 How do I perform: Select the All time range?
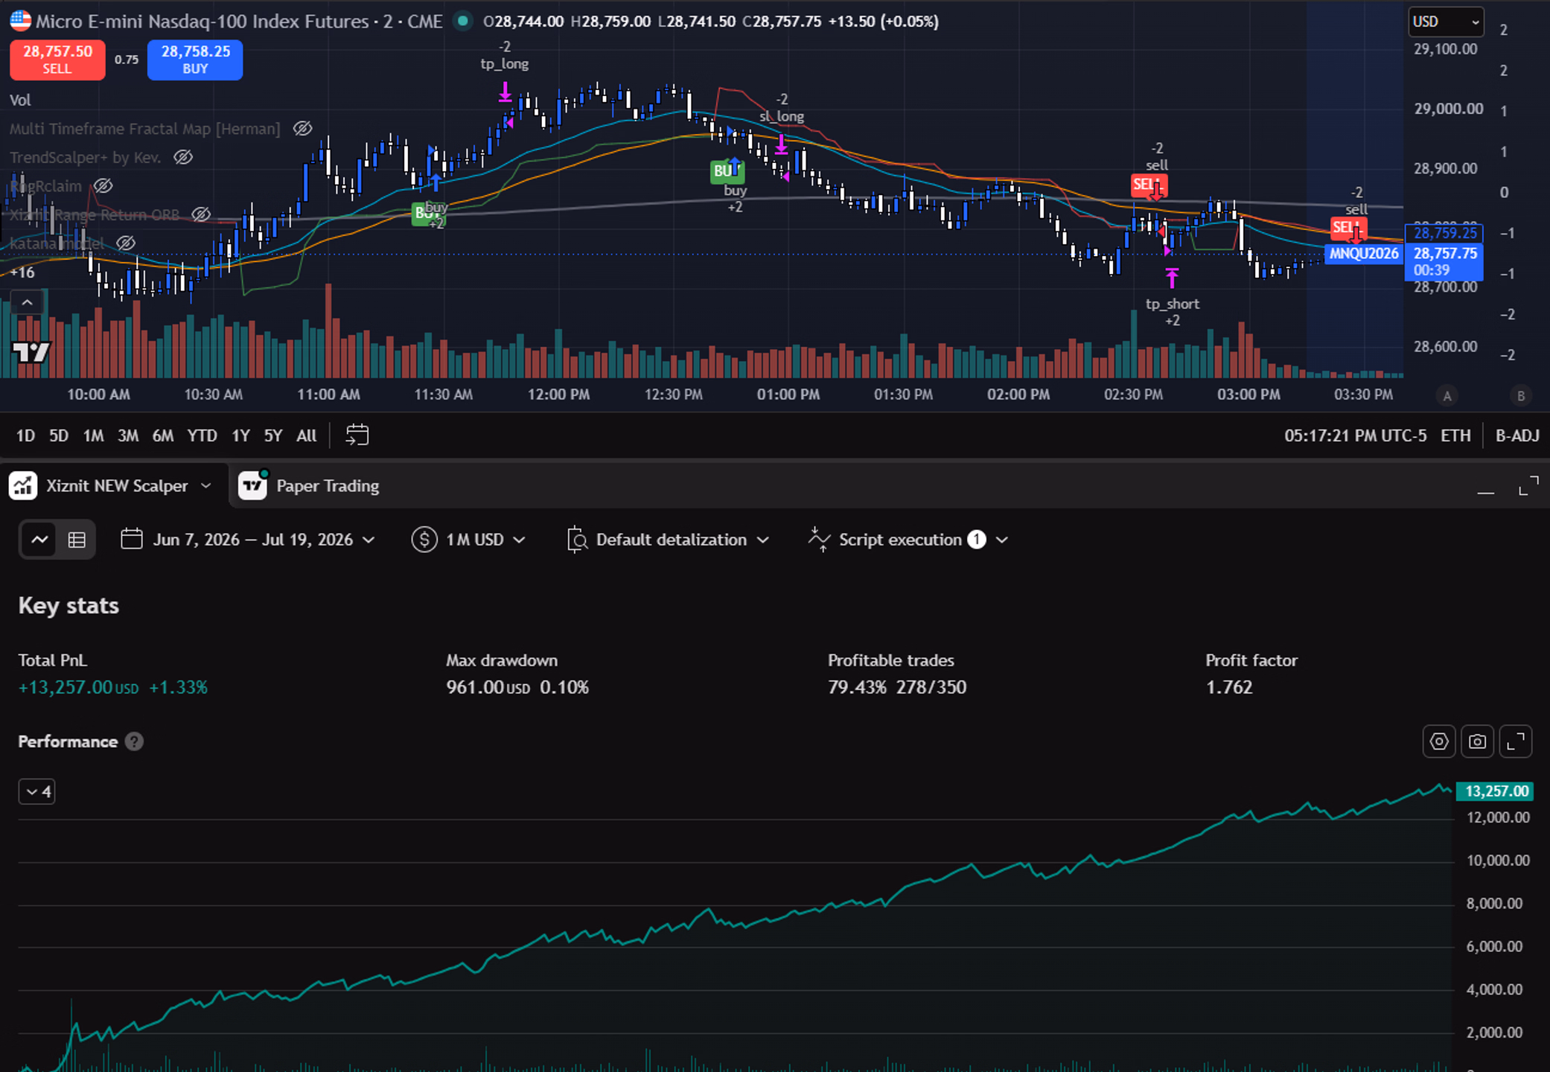pyautogui.click(x=307, y=435)
